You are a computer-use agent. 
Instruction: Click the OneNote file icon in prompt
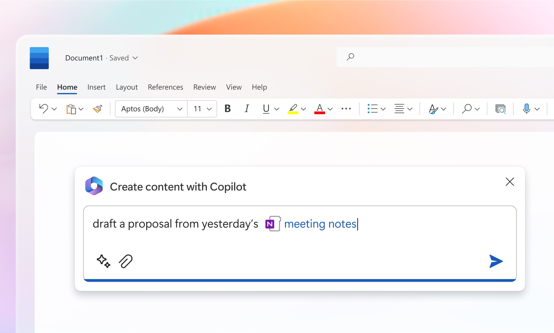[x=273, y=224]
